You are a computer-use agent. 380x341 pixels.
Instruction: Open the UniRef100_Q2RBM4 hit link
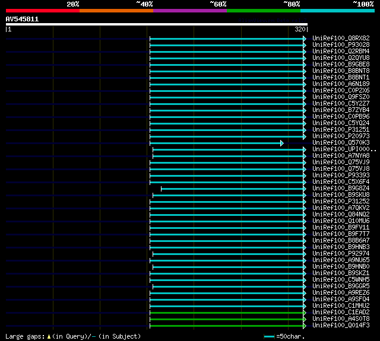click(x=341, y=52)
